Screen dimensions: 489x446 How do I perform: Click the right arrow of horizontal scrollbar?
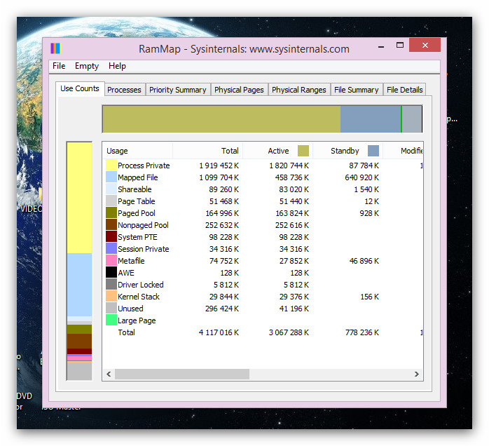[416, 374]
